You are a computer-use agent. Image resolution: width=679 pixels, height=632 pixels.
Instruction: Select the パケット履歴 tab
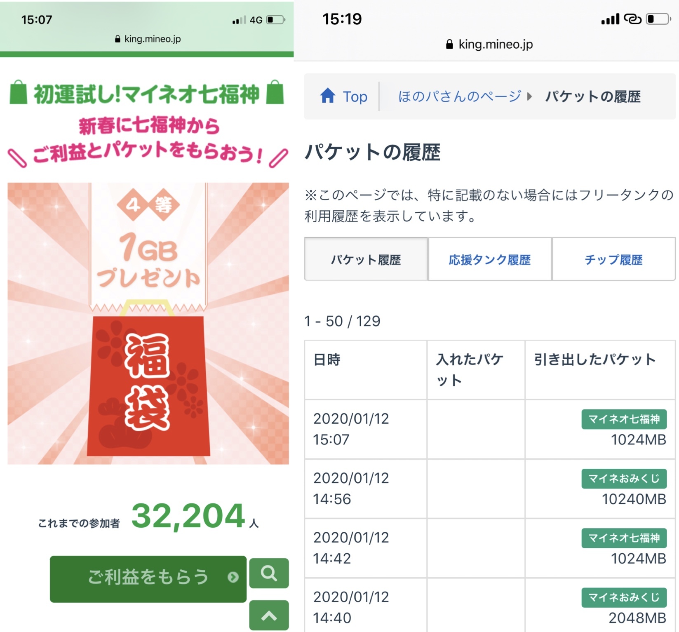coord(366,260)
